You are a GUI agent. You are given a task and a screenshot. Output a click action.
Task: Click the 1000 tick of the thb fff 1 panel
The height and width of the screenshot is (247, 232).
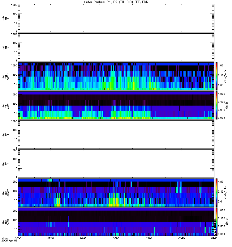click(14, 5)
